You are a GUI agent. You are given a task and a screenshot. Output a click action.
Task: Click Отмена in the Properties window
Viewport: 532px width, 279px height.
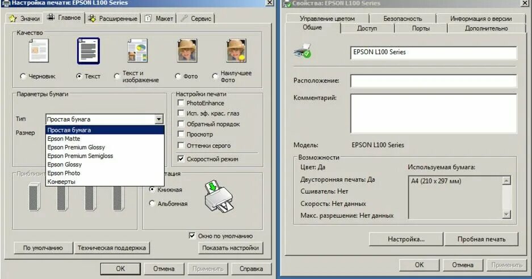[462, 265]
